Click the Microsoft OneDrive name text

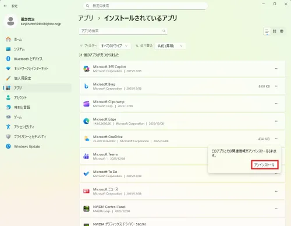tap(108, 137)
